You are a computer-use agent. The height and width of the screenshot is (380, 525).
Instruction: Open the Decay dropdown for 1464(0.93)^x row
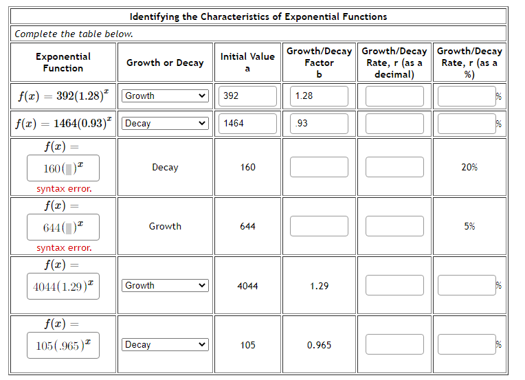pyautogui.click(x=165, y=123)
